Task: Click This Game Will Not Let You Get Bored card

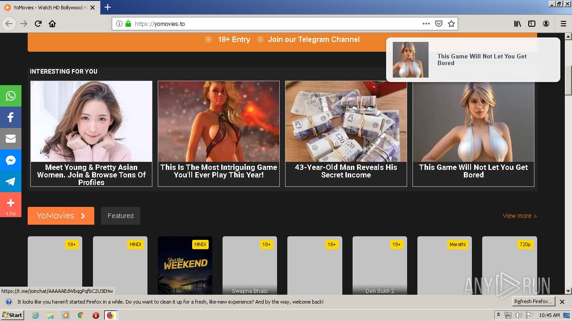Action: [x=473, y=133]
